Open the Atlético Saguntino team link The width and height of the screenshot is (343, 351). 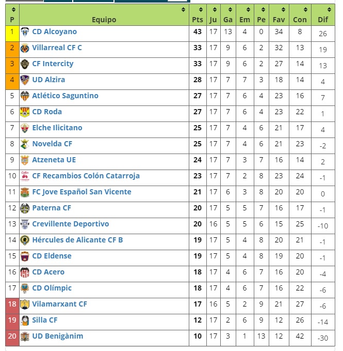pos(65,96)
